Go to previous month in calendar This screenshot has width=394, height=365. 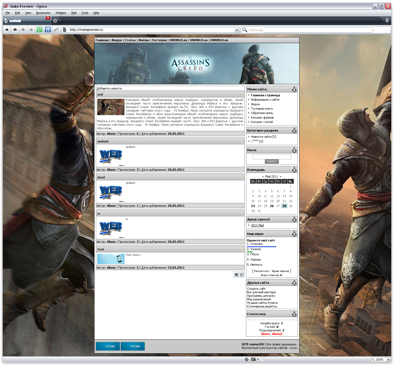[x=263, y=177]
